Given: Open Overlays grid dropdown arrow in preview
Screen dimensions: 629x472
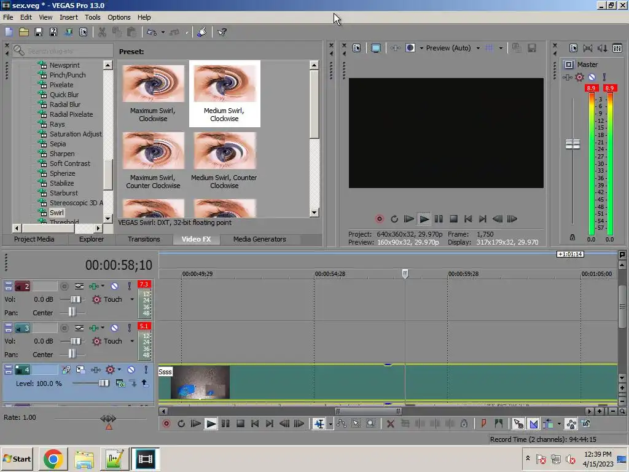Looking at the screenshot, I should (501, 48).
